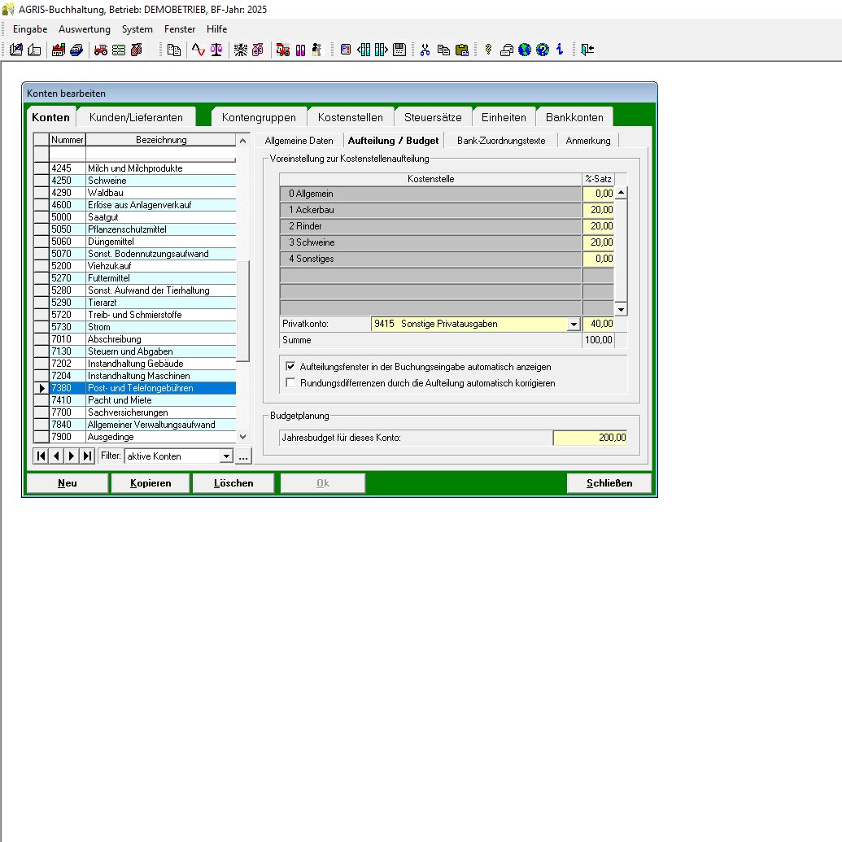
Task: Click the Kopieren button
Action: click(x=151, y=483)
